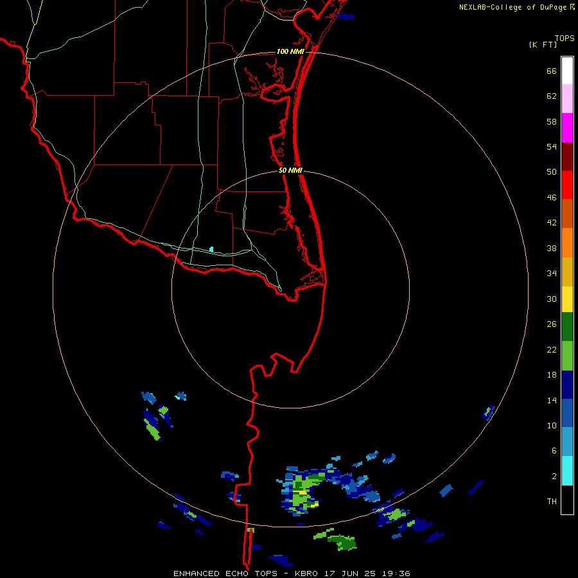
Task: Click the medium blue 10 kft legend swatch
Action: (567, 413)
